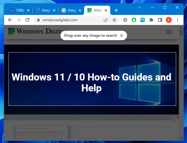Open the site hamburger menu
Image resolution: width=187 pixels, height=143 pixels.
tap(169, 32)
